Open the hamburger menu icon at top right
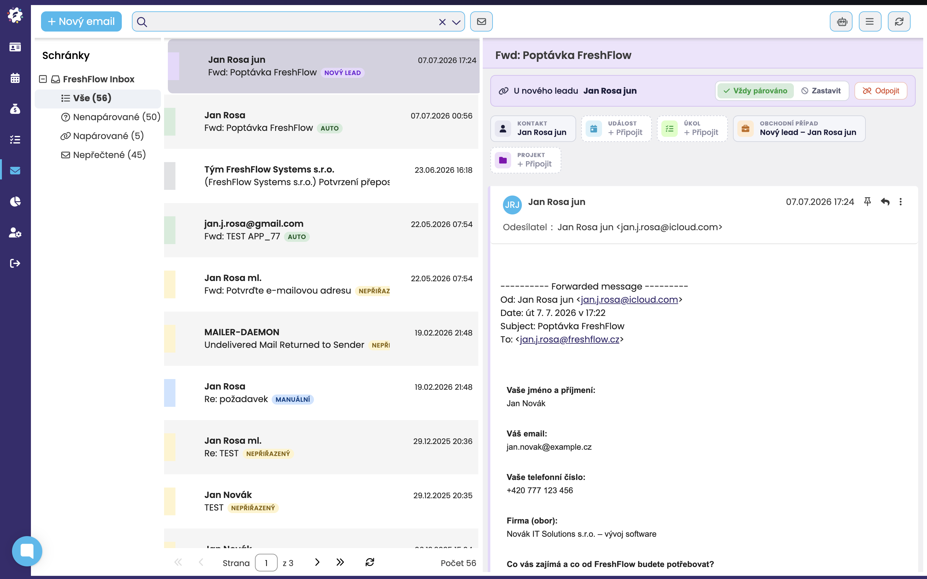The width and height of the screenshot is (927, 579). pos(870,21)
